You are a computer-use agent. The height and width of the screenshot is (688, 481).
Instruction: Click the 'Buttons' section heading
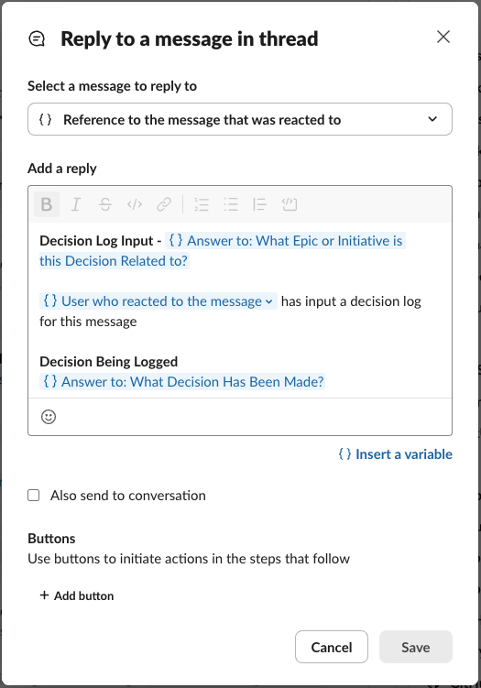[x=51, y=539]
